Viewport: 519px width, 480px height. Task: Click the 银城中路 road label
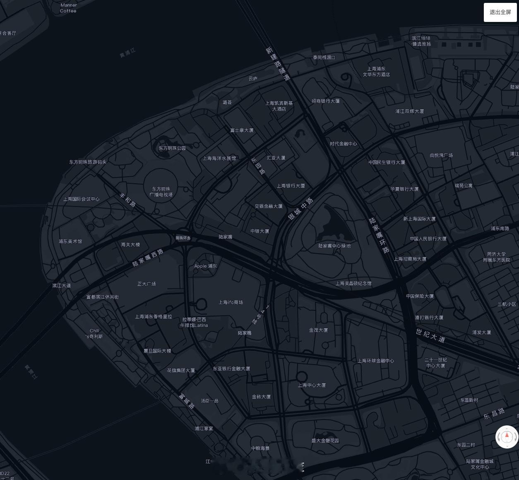(301, 209)
